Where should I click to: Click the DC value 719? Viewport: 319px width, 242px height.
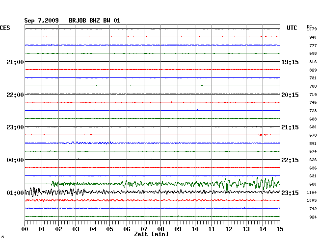point(313,95)
